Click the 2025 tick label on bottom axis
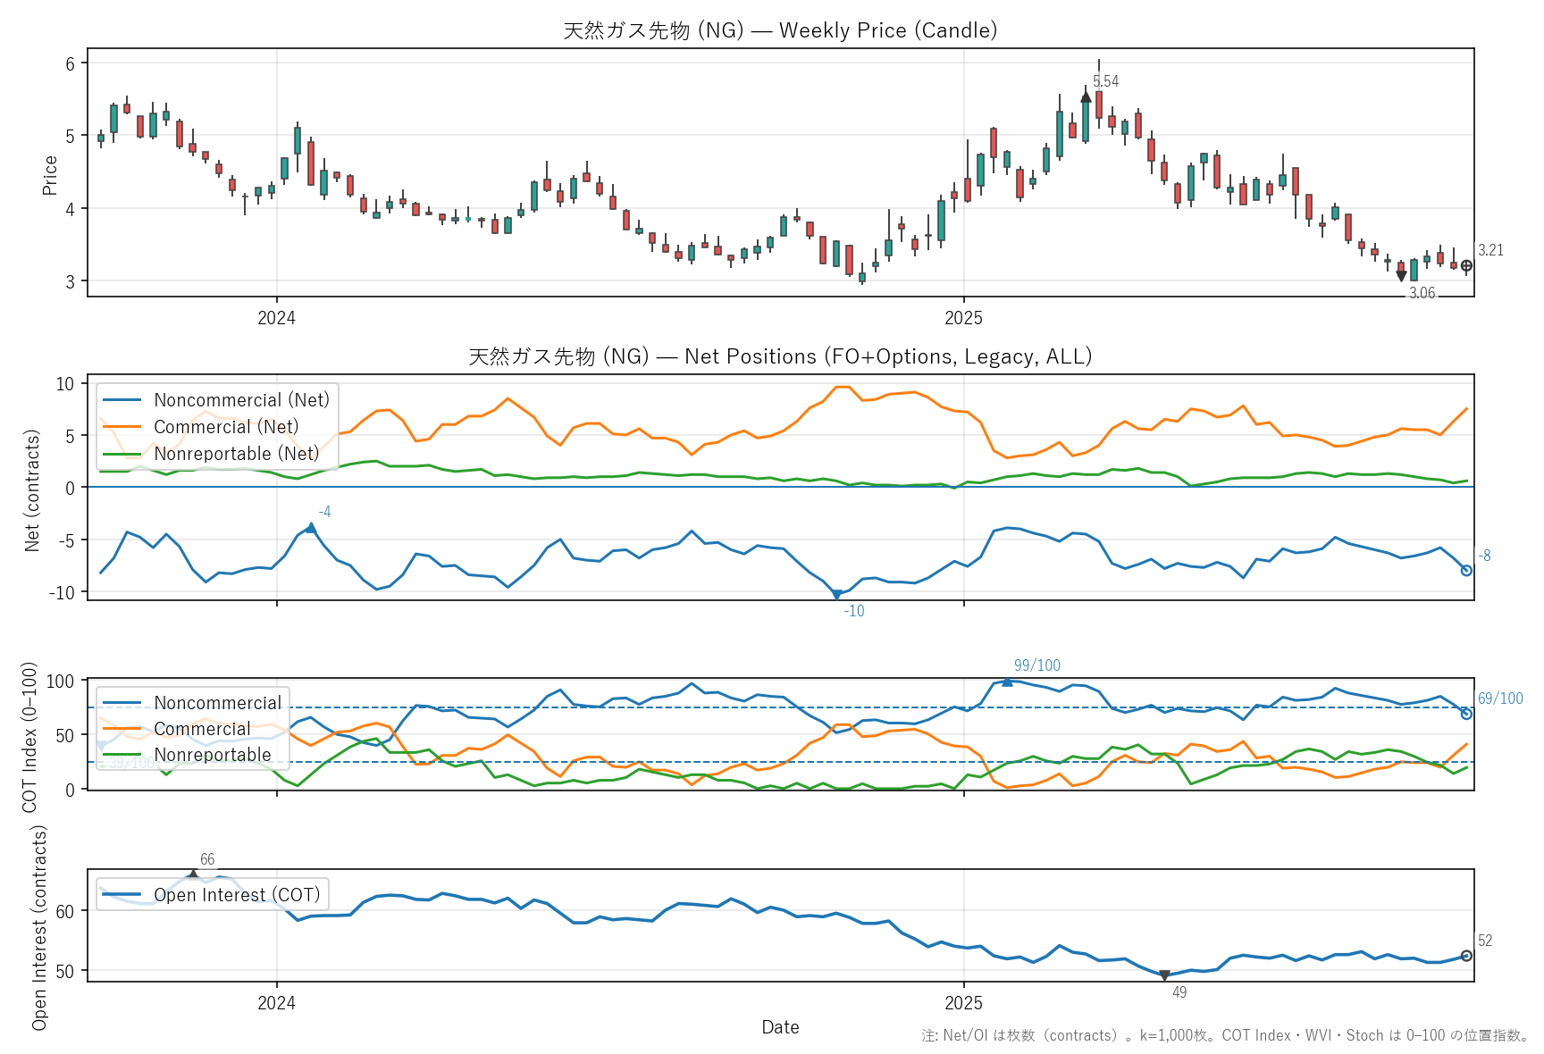The width and height of the screenshot is (1544, 1054). click(963, 1003)
